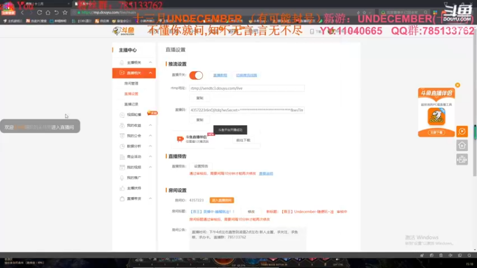Bookmark the page with the star icon

(x=65, y=13)
